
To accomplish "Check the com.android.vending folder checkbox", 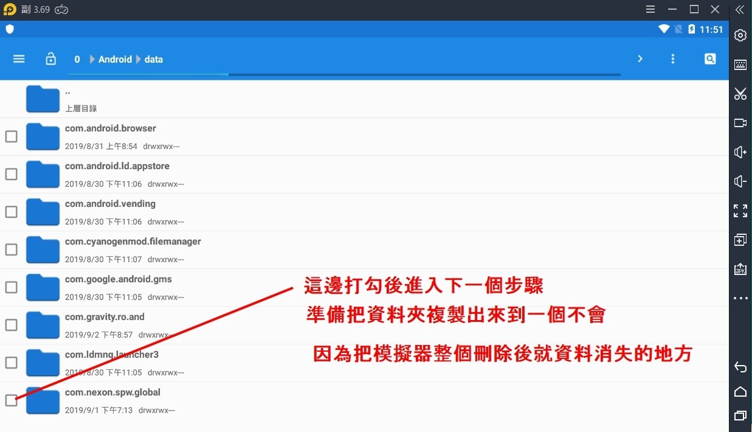I will click(x=11, y=212).
